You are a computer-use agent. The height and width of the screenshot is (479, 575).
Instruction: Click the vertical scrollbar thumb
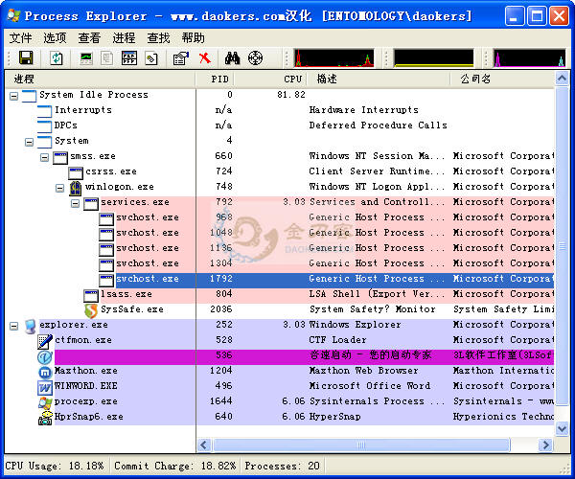(x=562, y=246)
